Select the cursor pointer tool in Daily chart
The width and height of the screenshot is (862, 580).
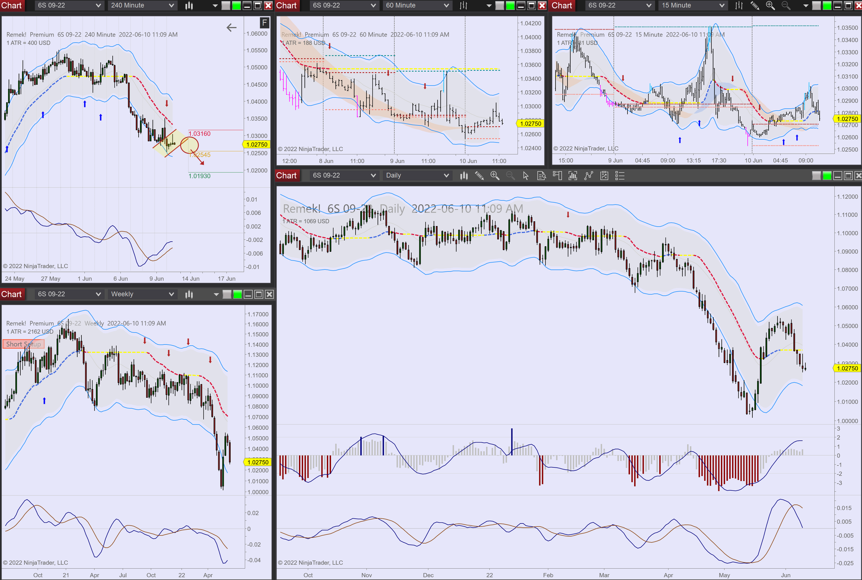click(x=525, y=176)
